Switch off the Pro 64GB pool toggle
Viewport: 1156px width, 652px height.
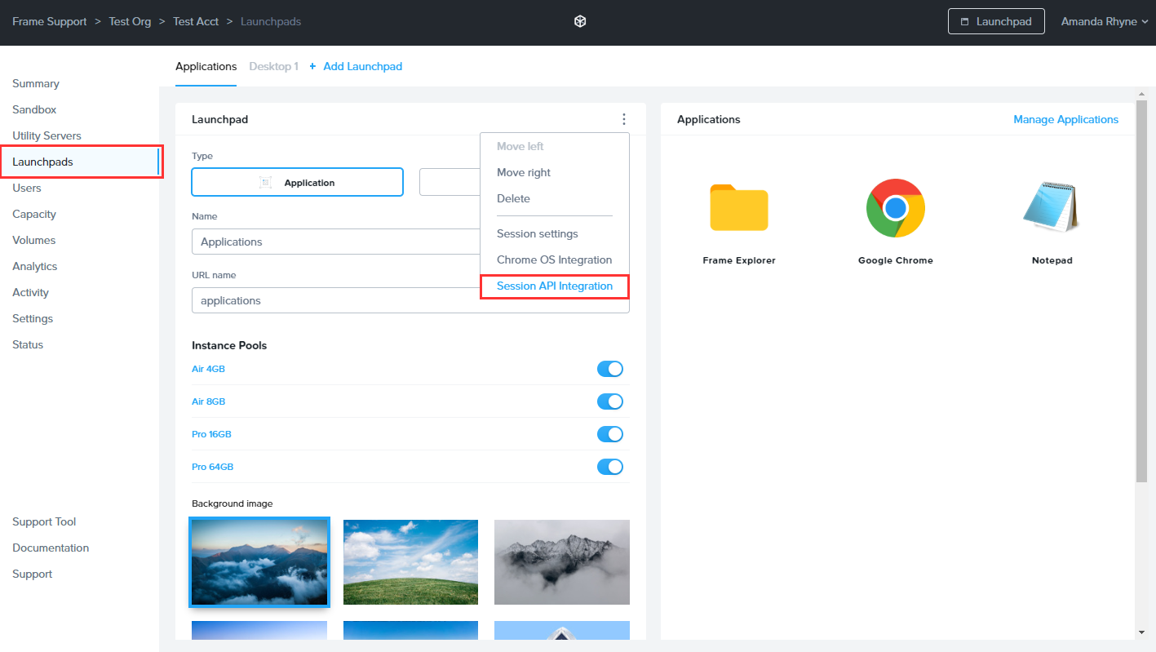[x=609, y=467]
